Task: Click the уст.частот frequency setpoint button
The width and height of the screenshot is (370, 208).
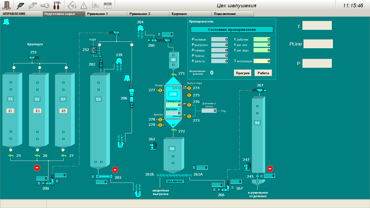Action: (x=175, y=181)
